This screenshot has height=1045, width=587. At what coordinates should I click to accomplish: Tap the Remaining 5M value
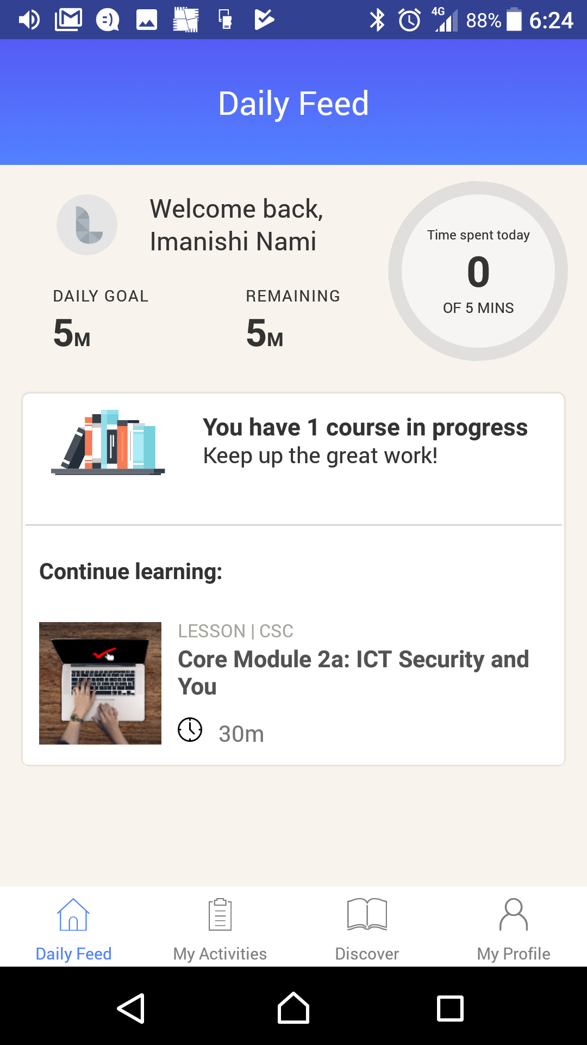coord(265,333)
